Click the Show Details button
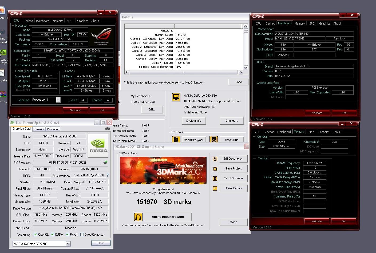This screenshot has width=376, height=253. click(233, 188)
